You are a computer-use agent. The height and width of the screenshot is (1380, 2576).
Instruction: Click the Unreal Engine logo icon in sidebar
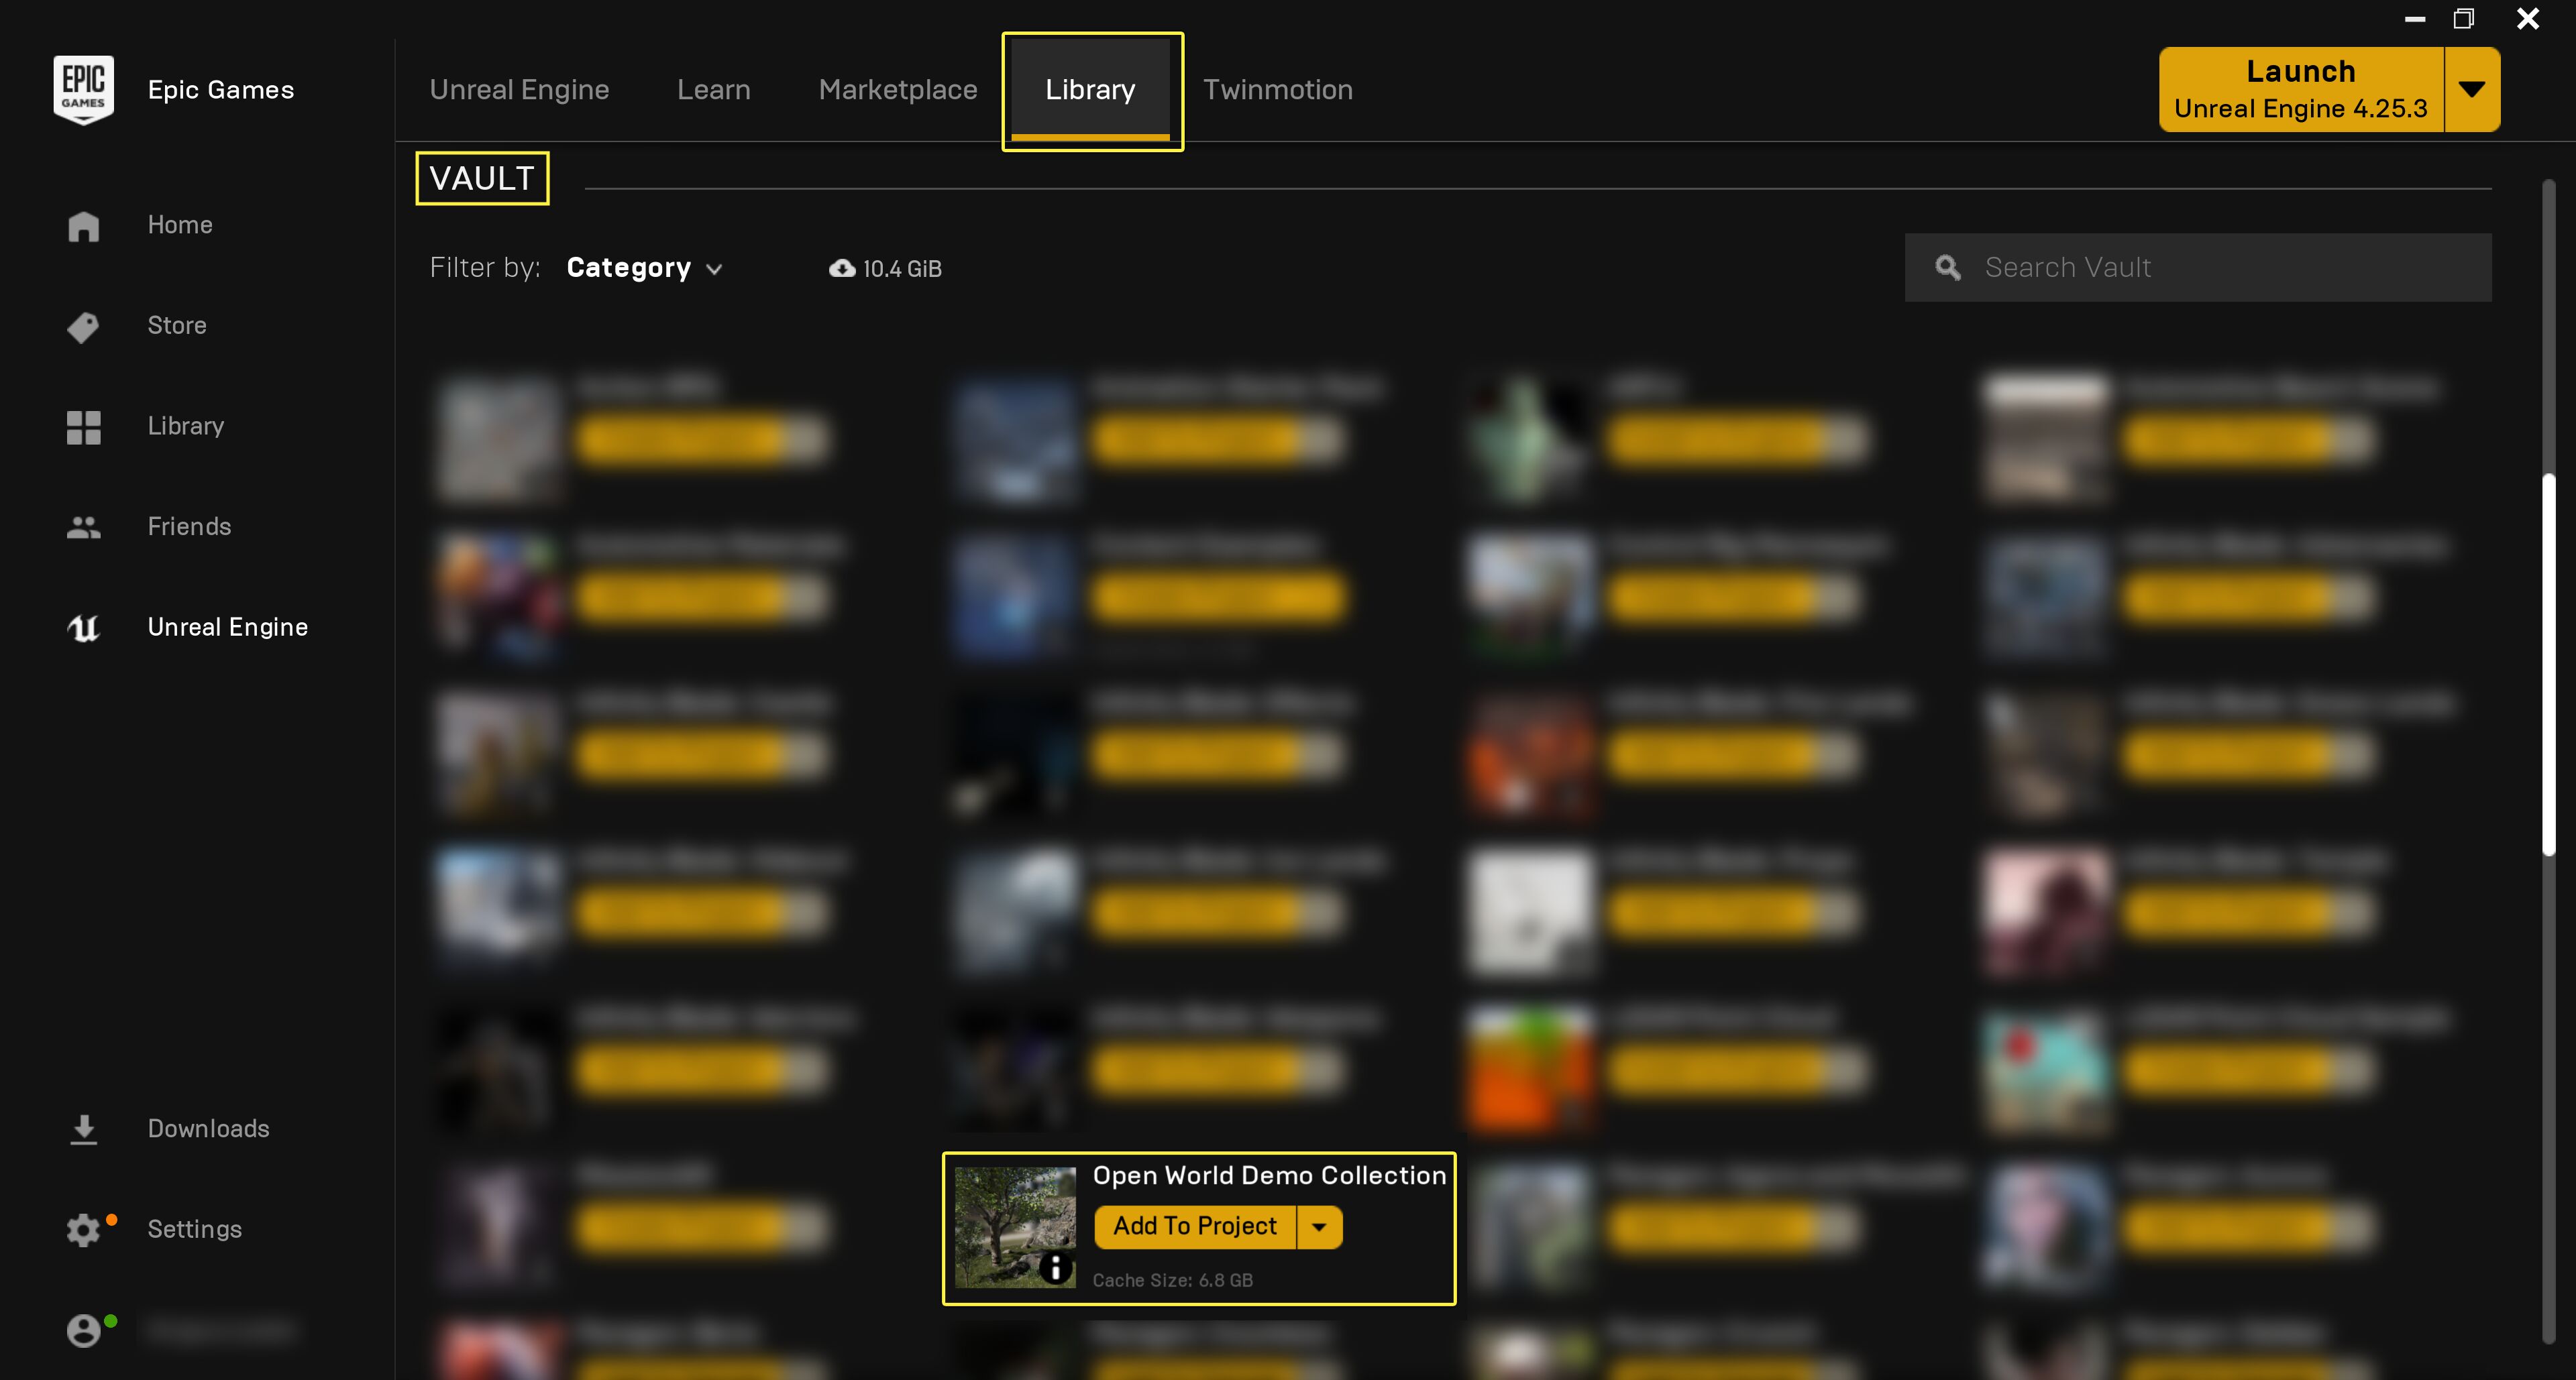point(83,628)
